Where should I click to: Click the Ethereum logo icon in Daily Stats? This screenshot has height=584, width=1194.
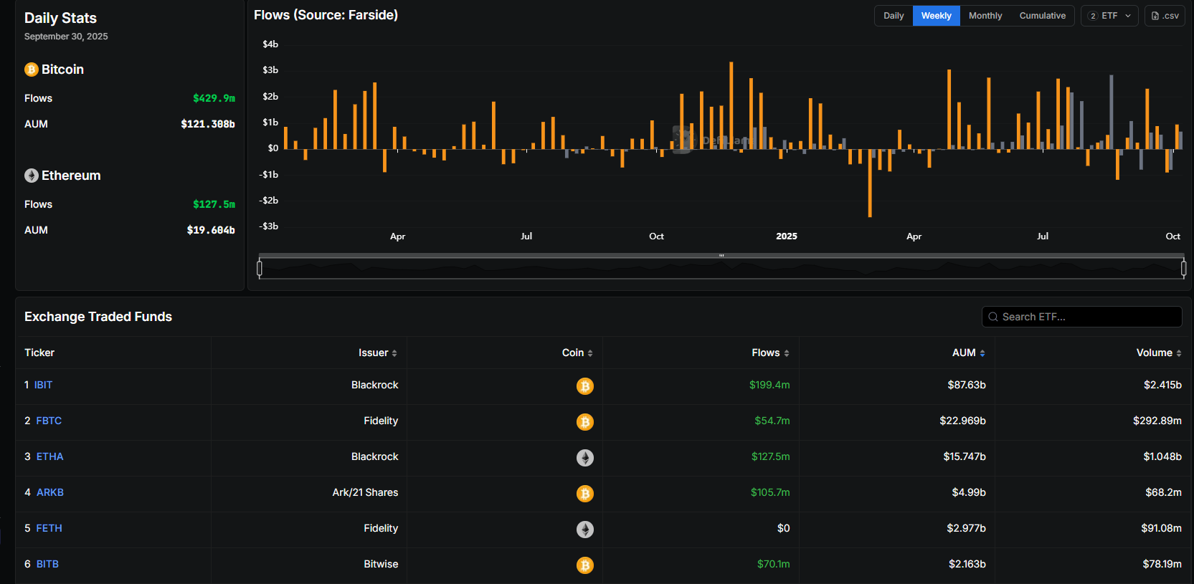[31, 176]
